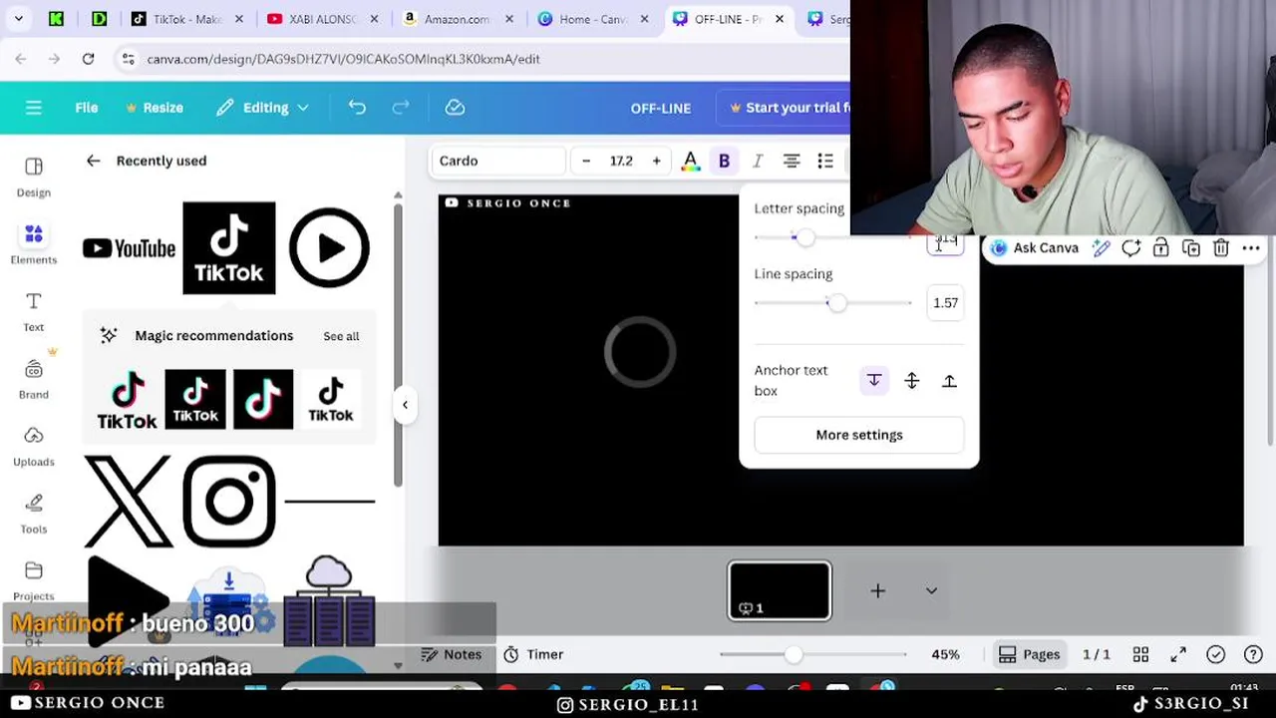Click the Letter spacing value field
1276x718 pixels.
click(x=945, y=242)
